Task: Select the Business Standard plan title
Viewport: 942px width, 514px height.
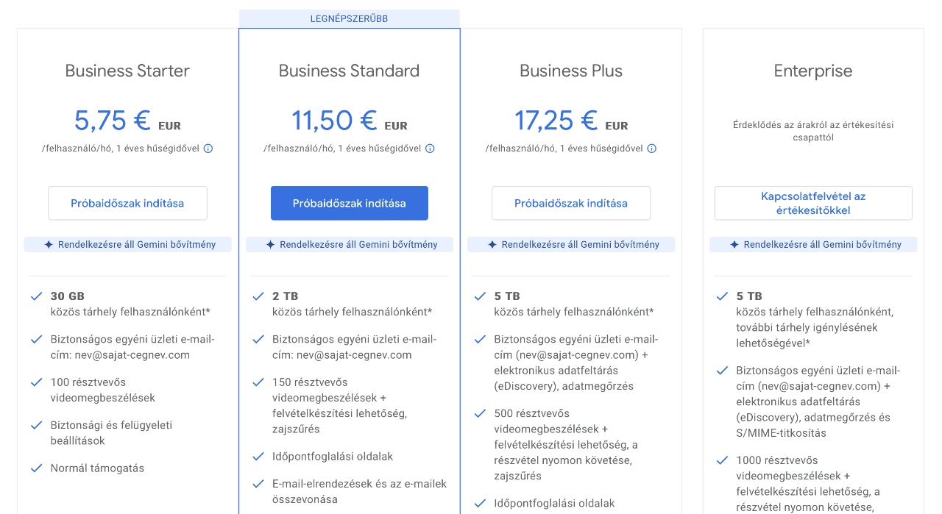Action: click(349, 71)
